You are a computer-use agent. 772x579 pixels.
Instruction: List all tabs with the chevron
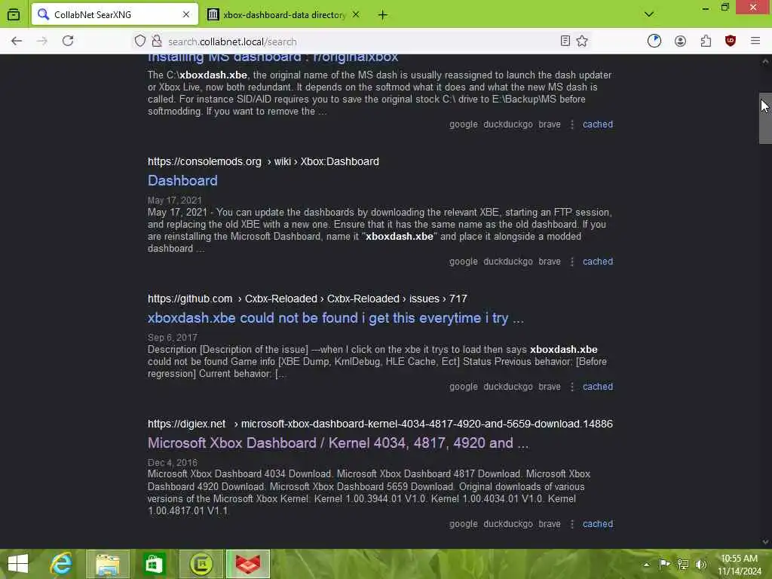tap(649, 15)
